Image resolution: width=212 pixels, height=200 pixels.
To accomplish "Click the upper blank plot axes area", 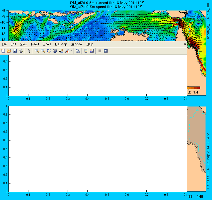I will click(98, 75).
